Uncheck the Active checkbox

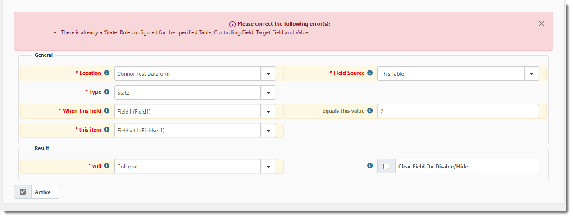point(23,192)
